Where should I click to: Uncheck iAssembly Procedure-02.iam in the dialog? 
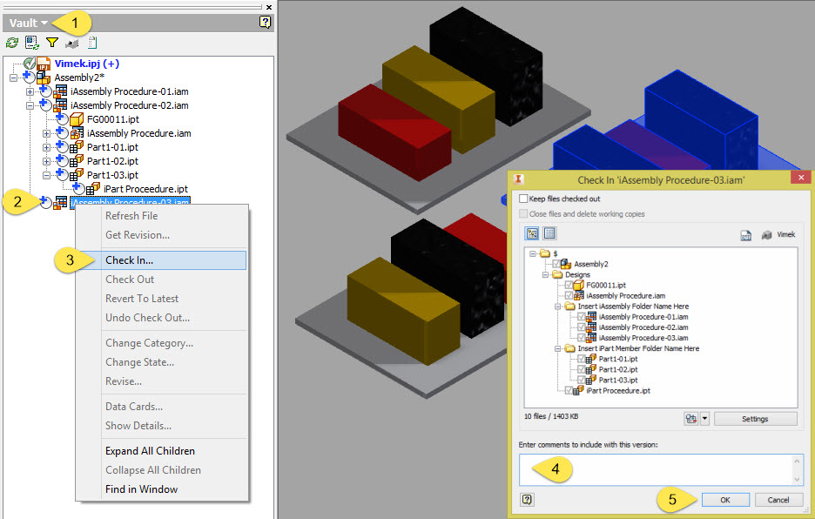581,326
